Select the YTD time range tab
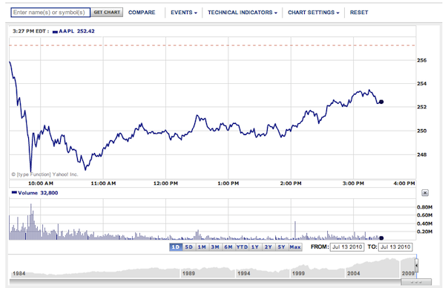Image resolution: width=445 pixels, height=288 pixels. pos(242,247)
